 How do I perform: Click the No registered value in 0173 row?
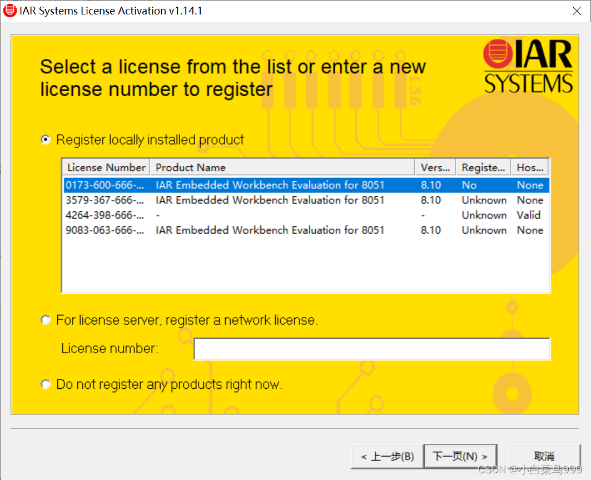tap(469, 185)
